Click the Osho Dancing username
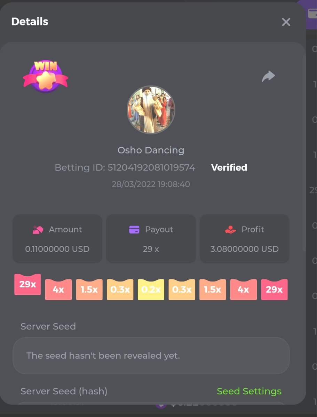 click(151, 150)
